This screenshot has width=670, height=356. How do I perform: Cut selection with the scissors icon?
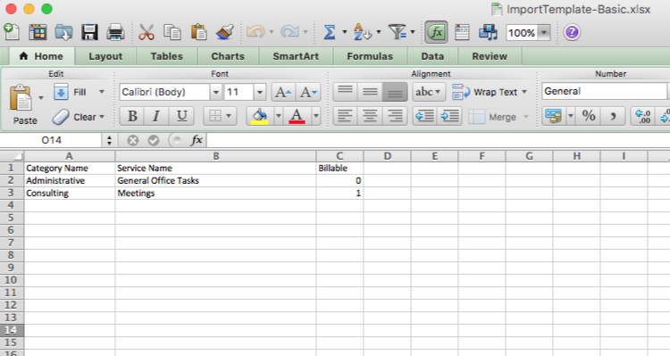point(147,32)
